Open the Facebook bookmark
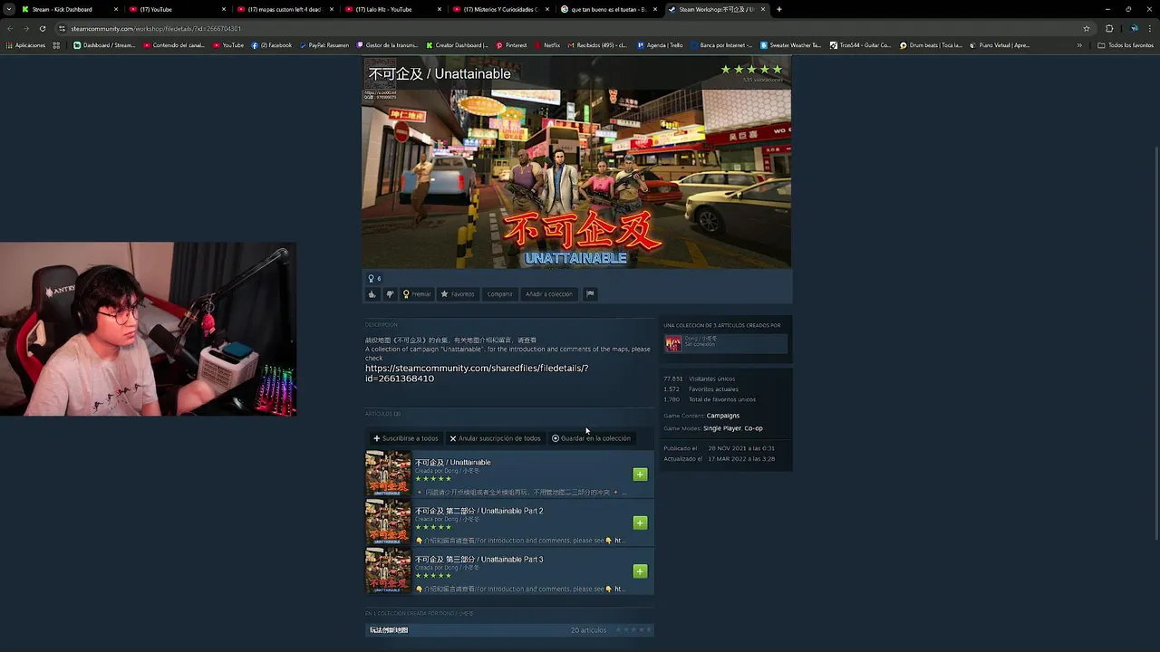1160x652 pixels. pyautogui.click(x=272, y=45)
